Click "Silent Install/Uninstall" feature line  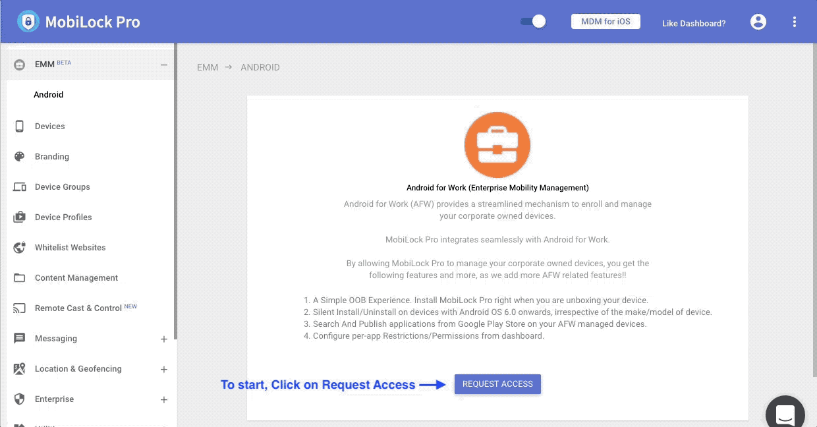point(508,312)
